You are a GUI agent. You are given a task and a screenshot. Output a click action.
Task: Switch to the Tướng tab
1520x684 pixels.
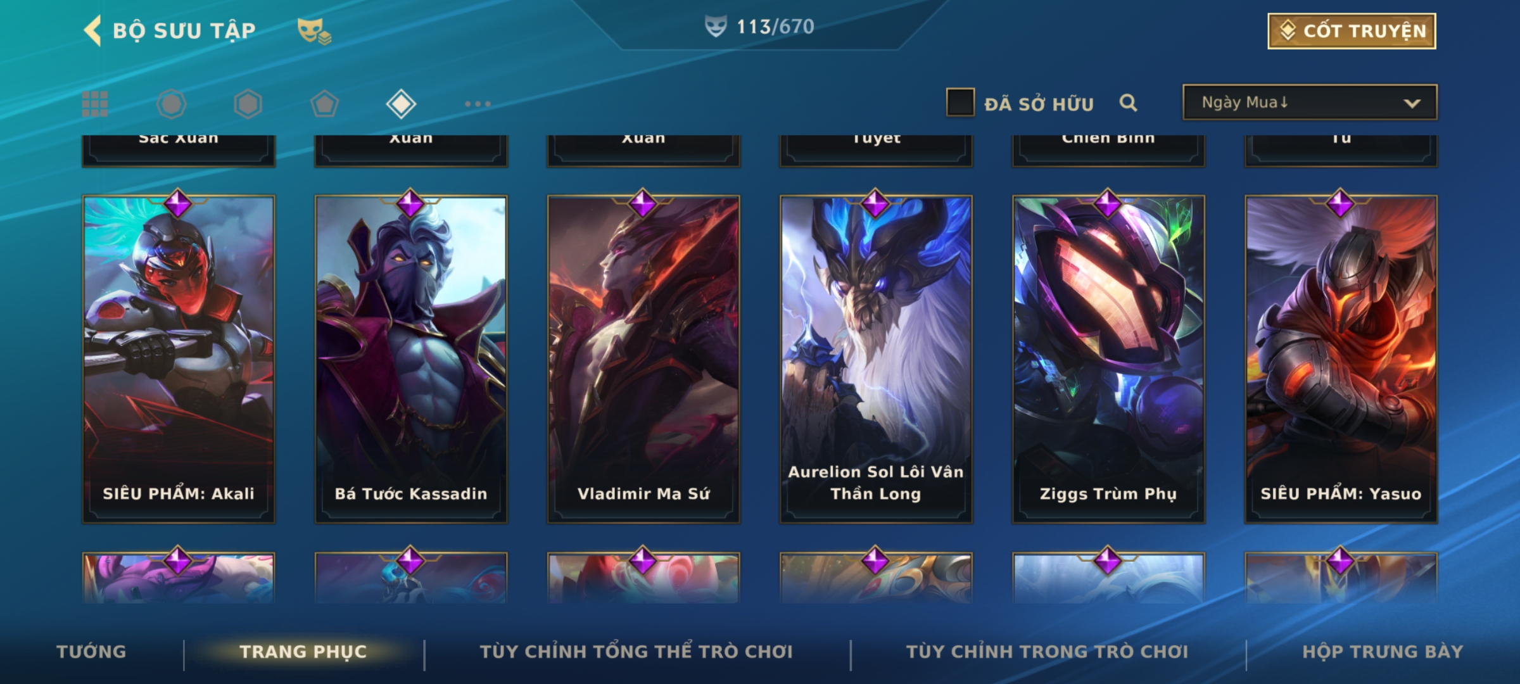pos(92,652)
